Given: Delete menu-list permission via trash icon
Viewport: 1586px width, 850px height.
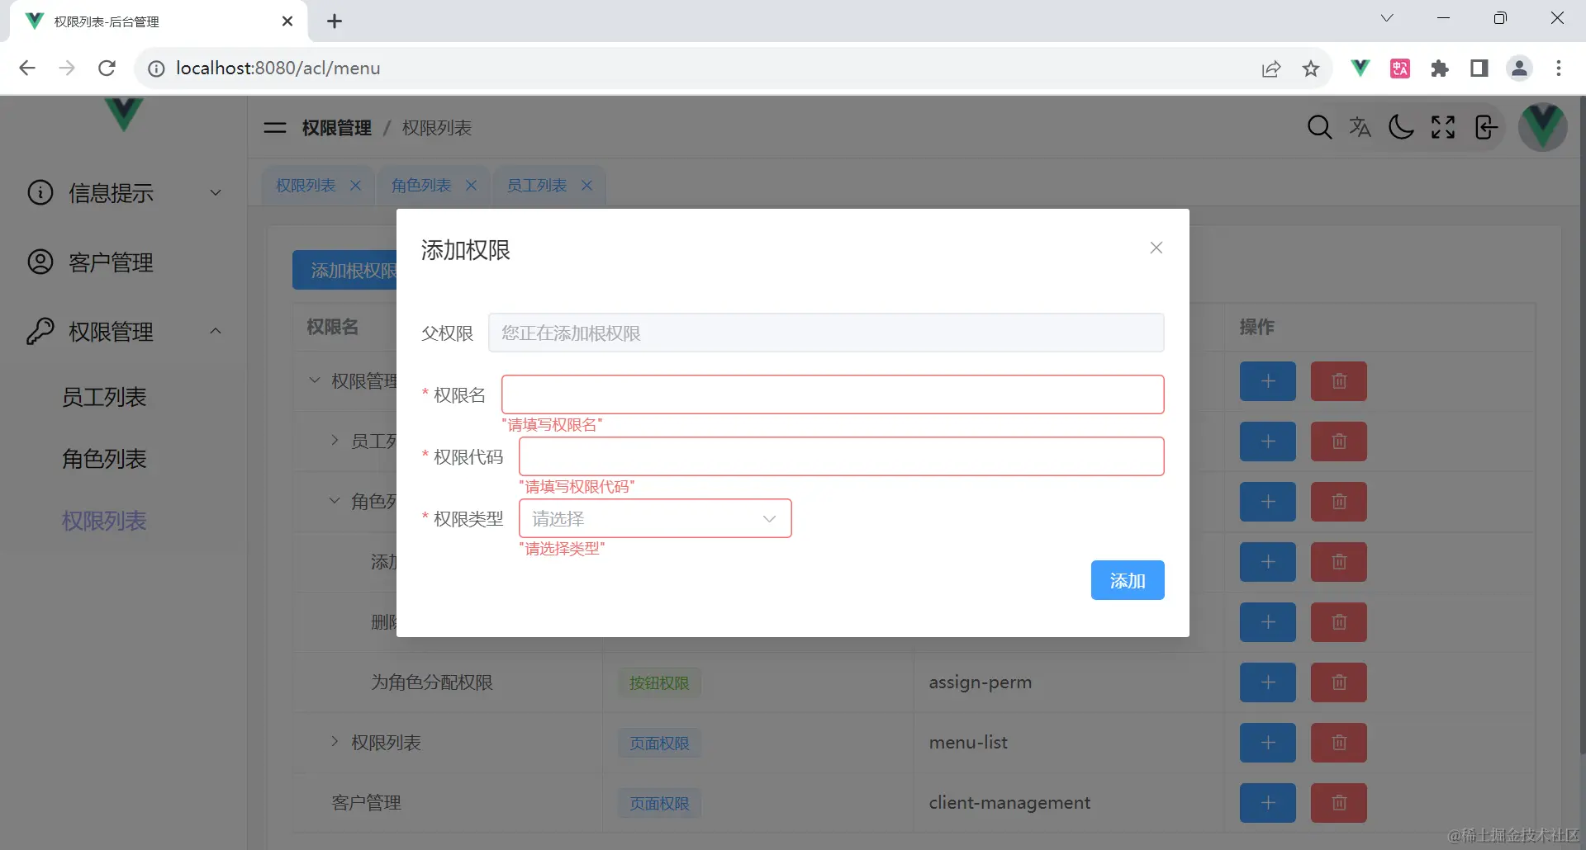Looking at the screenshot, I should tap(1338, 742).
